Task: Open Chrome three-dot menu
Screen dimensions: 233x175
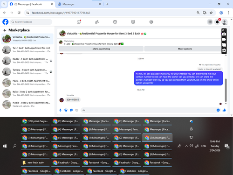Action: coord(228,13)
